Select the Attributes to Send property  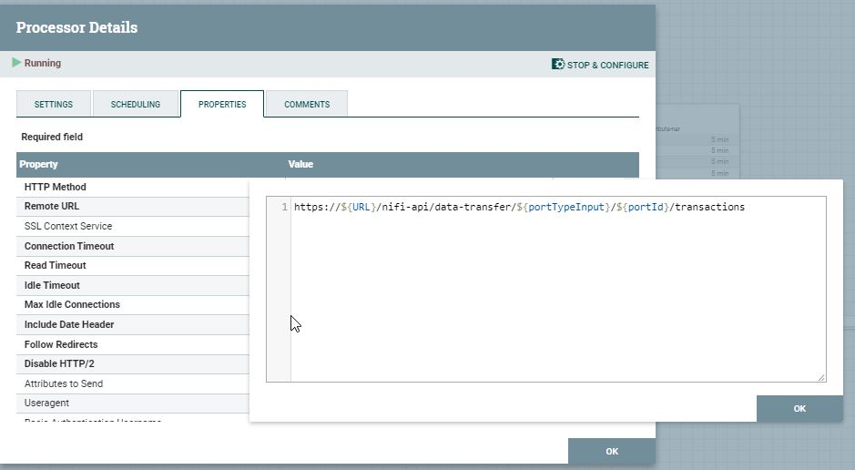pos(133,383)
